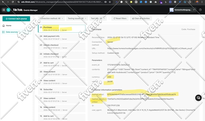Click the value amount '24.99'

pos(110,81)
